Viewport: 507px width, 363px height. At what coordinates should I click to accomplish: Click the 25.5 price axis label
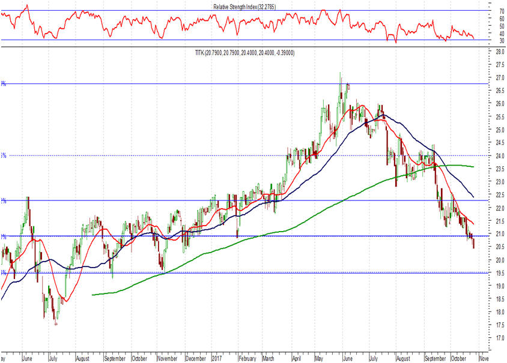pos(500,117)
